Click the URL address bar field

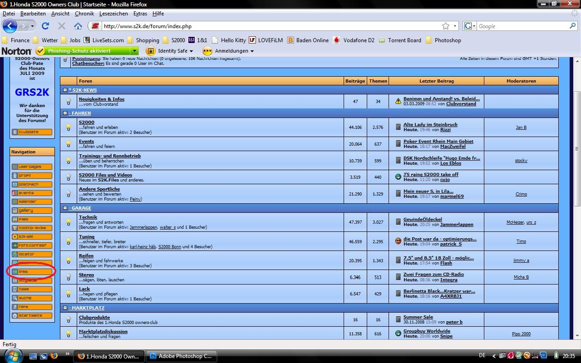click(268, 26)
